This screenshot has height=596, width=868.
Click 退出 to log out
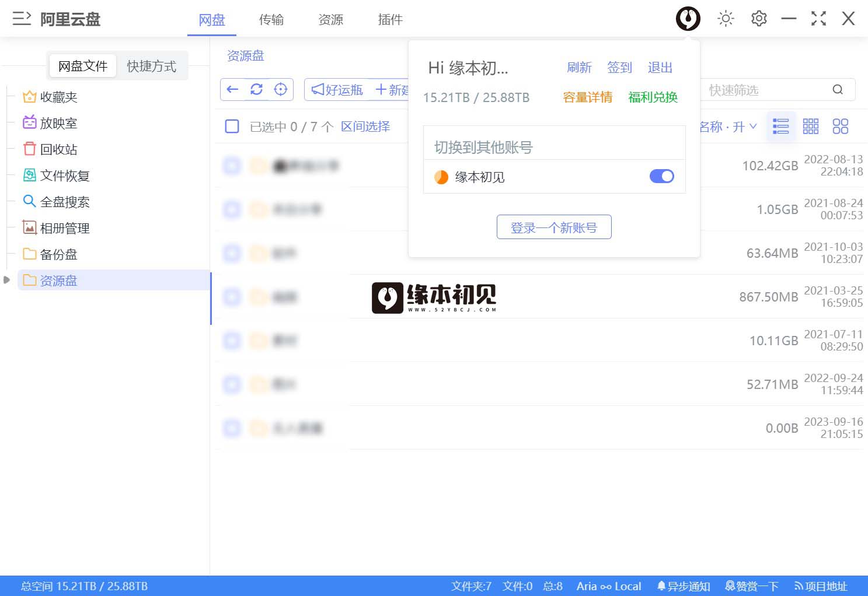point(660,68)
